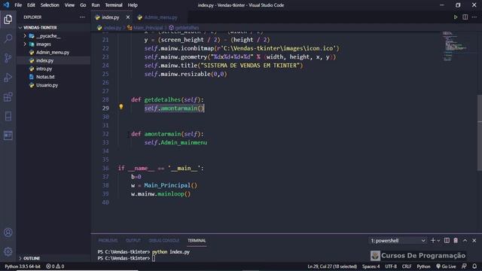Image resolution: width=482 pixels, height=271 pixels.
Task: Open Usuario.py in the file tree
Action: [x=47, y=85]
